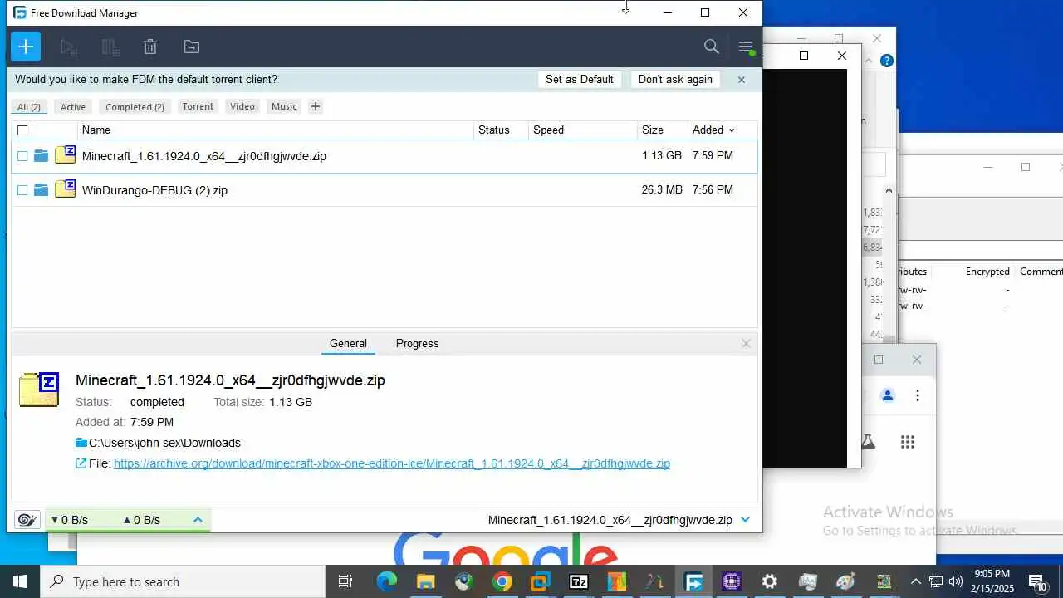The height and width of the screenshot is (598, 1063).
Task: Click zip file icon of WinDurango row
Action: (x=65, y=189)
